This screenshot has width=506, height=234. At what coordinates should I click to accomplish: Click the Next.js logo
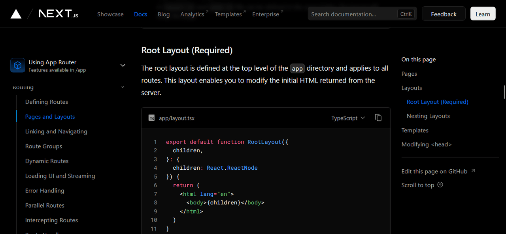pyautogui.click(x=58, y=14)
